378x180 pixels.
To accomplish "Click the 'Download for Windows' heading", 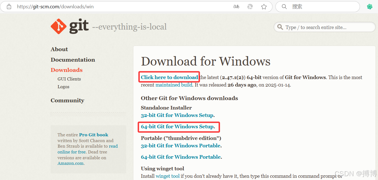I will (206, 61).
